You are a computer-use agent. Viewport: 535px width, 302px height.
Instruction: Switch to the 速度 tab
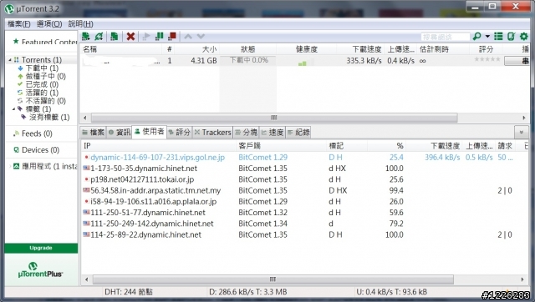click(x=273, y=132)
